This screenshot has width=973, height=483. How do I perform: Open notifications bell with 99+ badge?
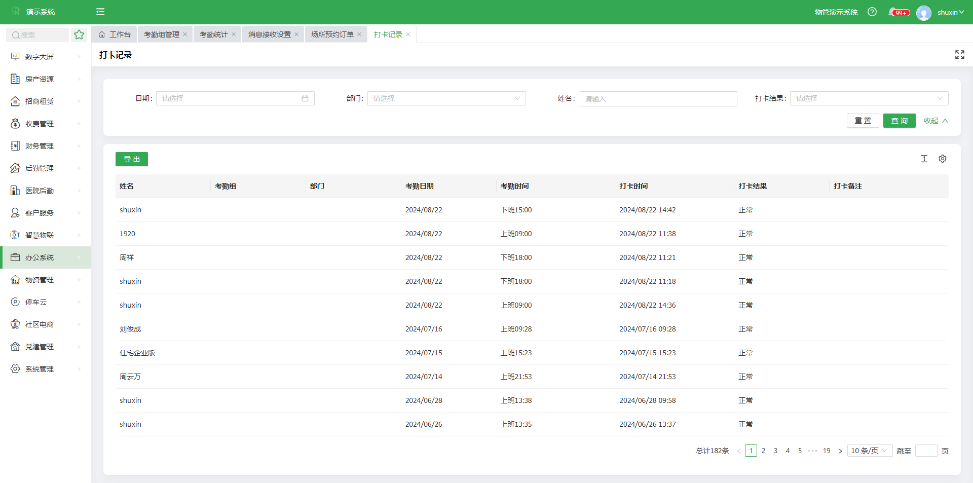[893, 12]
